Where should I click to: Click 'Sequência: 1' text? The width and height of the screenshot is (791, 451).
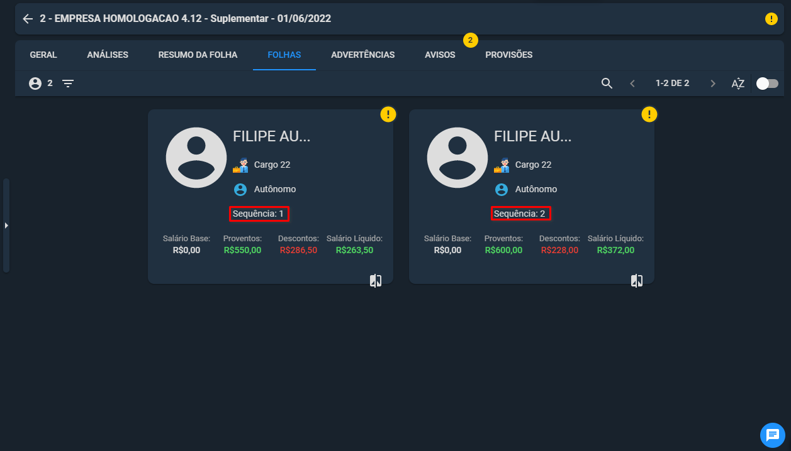coord(259,214)
